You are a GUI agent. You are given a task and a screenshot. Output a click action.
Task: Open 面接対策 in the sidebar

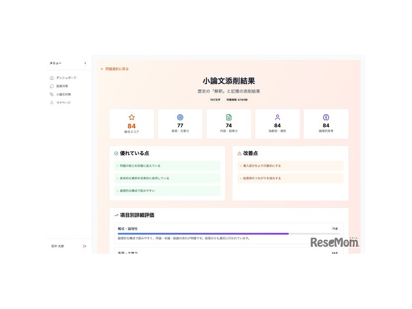(62, 86)
